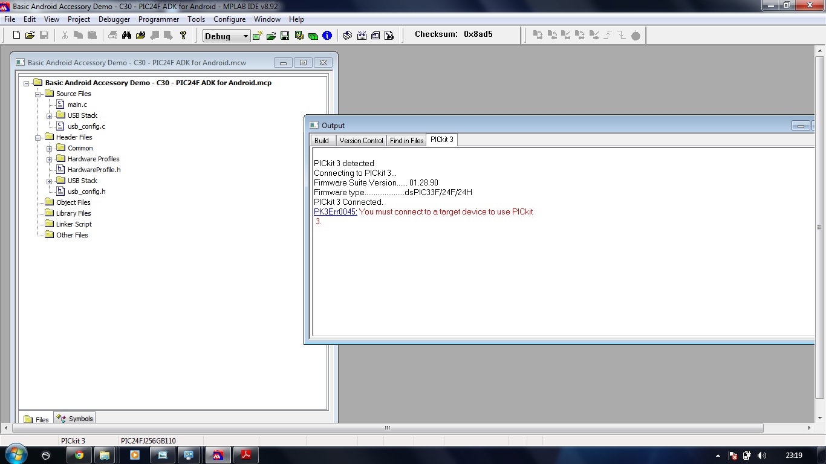Collapse the project root .mcp node
This screenshot has height=464, width=826.
(x=27, y=83)
